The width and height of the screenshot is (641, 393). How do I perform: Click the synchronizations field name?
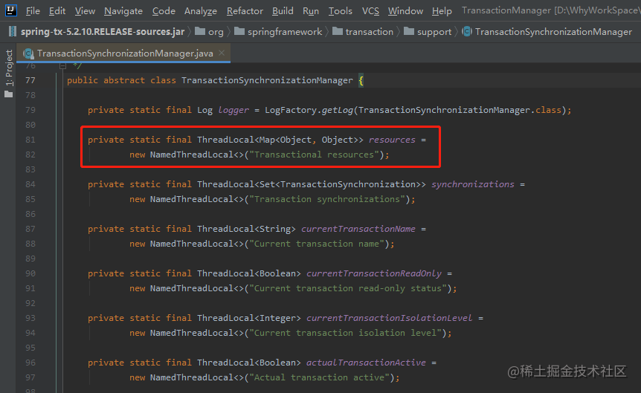coord(473,184)
